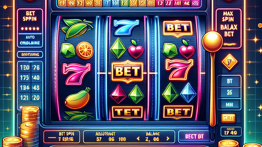This screenshot has height=147, width=262.
Task: Click the pink heart cherry on right reel
Action: [x=187, y=49]
